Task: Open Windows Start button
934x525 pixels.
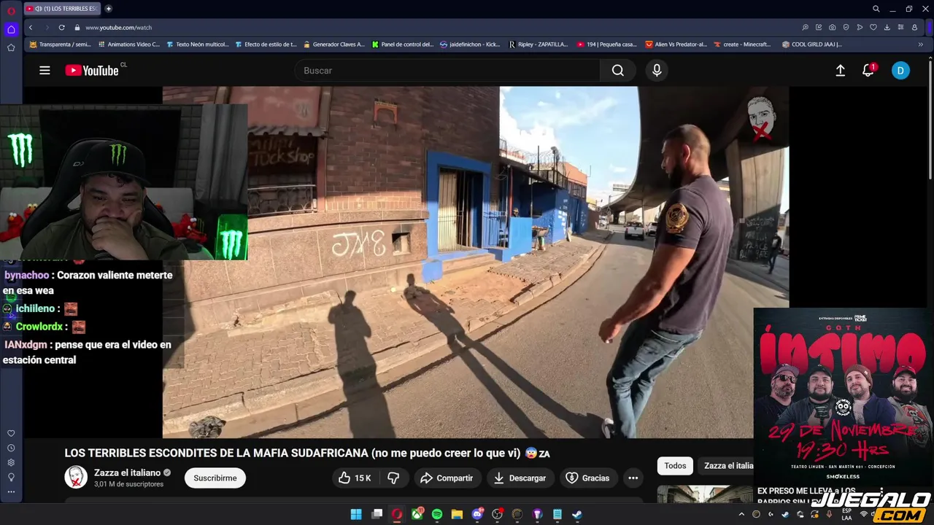Action: [356, 515]
